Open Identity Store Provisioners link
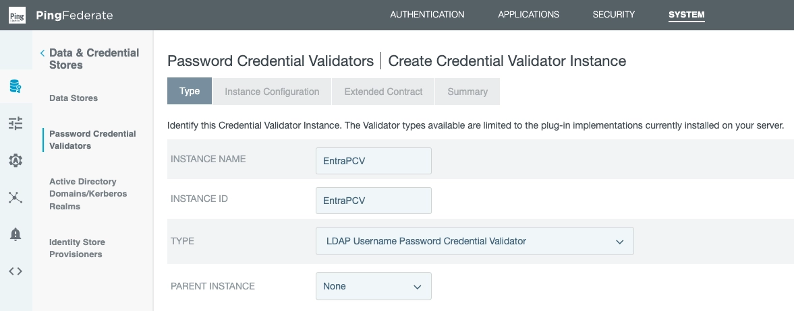794x311 pixels. [77, 248]
